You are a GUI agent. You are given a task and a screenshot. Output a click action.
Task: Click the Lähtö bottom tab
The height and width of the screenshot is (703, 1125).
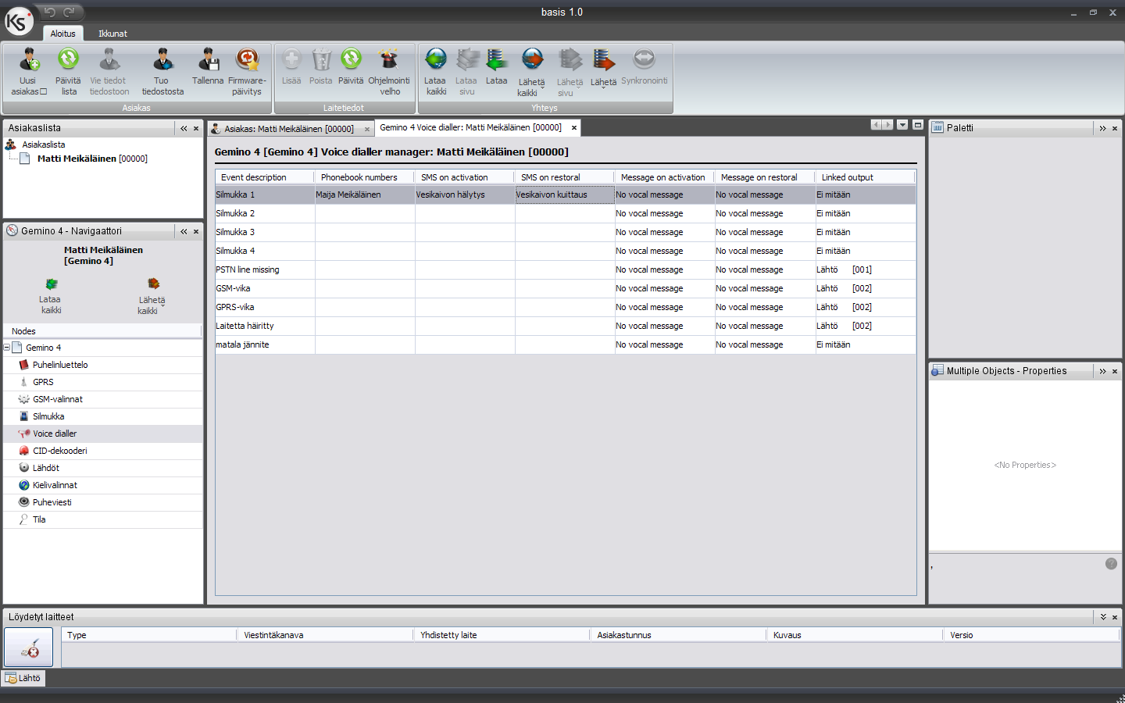pyautogui.click(x=23, y=678)
